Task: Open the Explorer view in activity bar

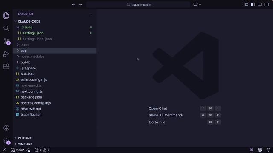Action: 6,16
